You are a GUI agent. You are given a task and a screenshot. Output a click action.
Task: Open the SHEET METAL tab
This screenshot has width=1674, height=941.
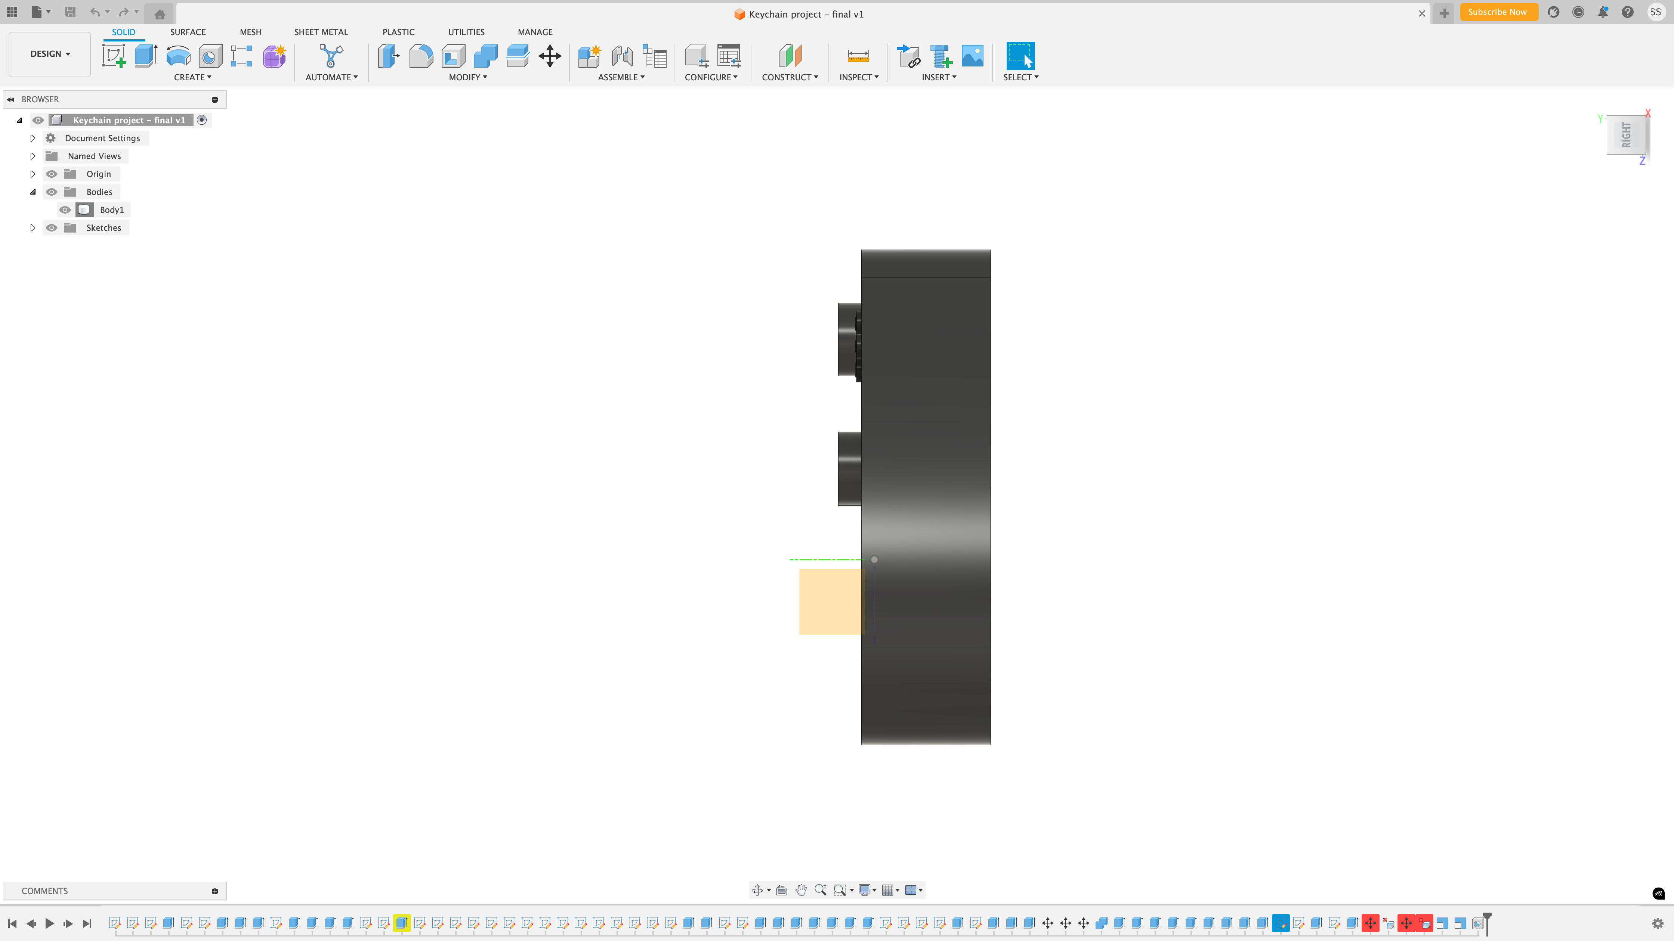tap(320, 32)
